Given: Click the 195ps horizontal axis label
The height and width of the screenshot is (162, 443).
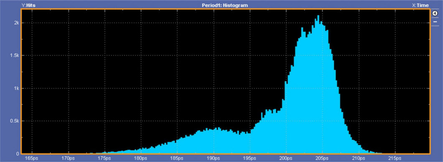Looking at the screenshot, I should coord(250,158).
